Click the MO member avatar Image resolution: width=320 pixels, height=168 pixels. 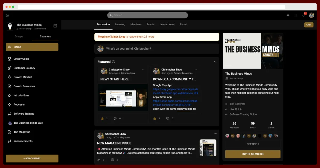[x=233, y=136]
